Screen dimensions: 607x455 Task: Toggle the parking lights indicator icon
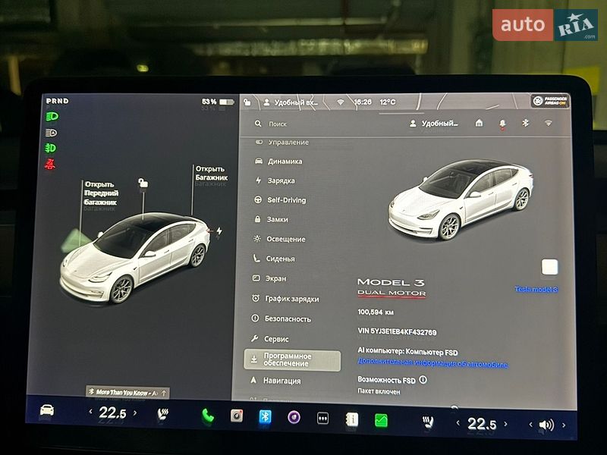[51, 133]
